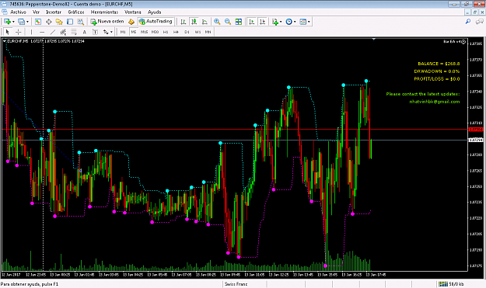Screen dimensions: 486x288
Task: Switch timeframe to M5
Action: [x=134, y=32]
